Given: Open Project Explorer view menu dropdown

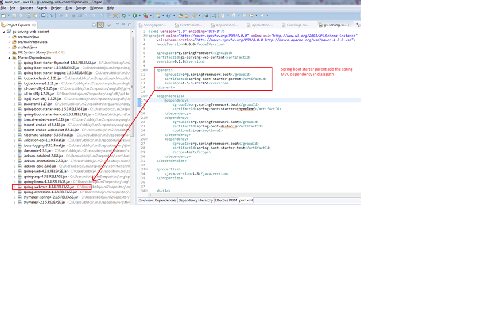Looking at the screenshot, I should click(117, 25).
